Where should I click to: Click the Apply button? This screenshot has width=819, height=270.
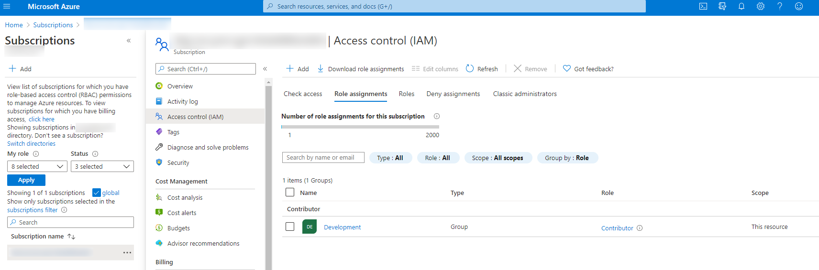26,180
